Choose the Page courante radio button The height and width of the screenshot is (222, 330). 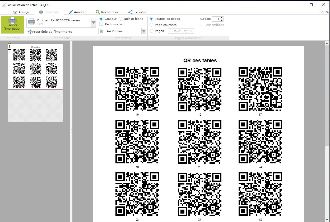pos(151,25)
